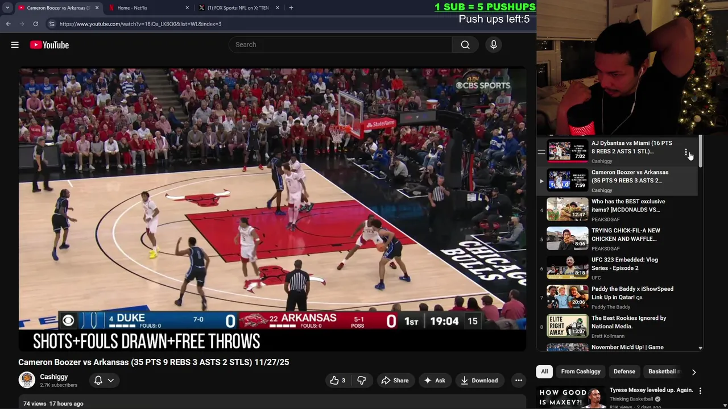Open the YouTube hamburger guide menu
This screenshot has width=728, height=409.
pyautogui.click(x=15, y=45)
